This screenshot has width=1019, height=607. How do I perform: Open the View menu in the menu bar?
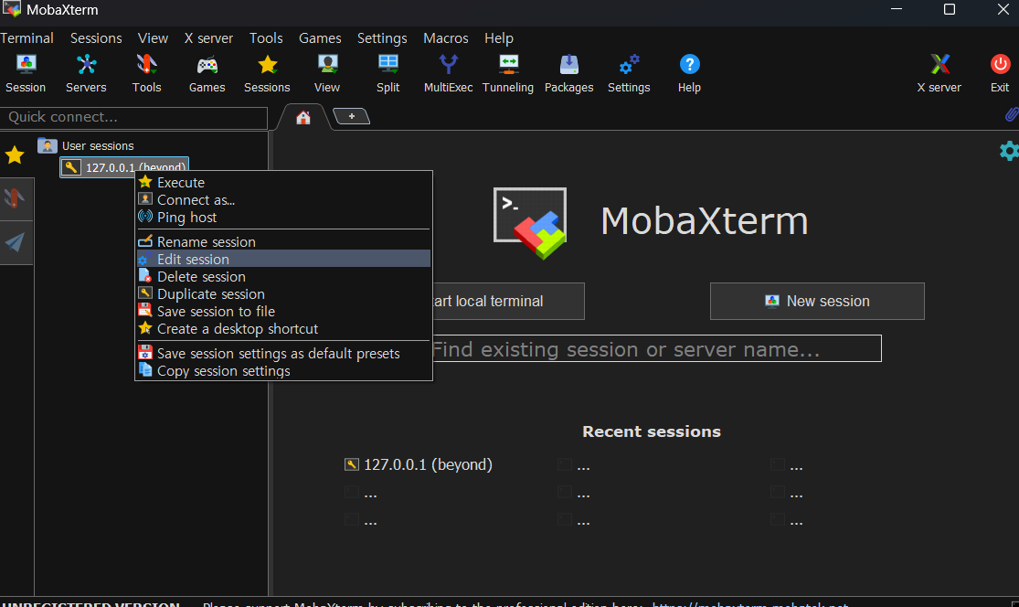point(153,38)
